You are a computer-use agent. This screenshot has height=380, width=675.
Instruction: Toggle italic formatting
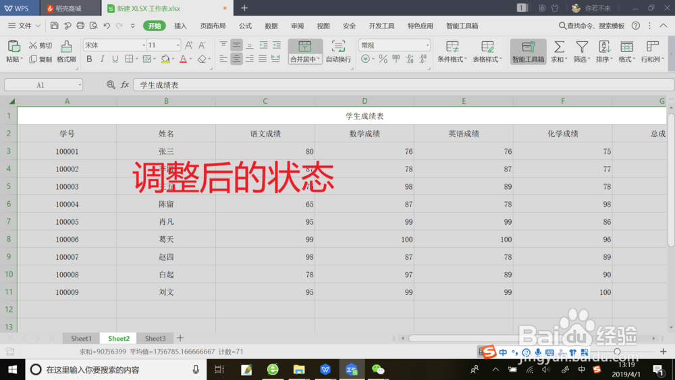(102, 59)
